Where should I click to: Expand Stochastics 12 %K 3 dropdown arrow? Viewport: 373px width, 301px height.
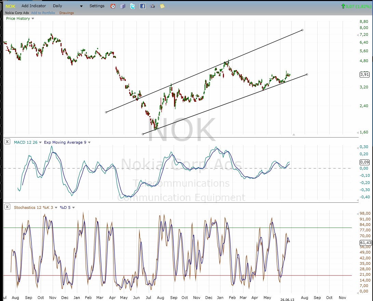tap(56, 207)
